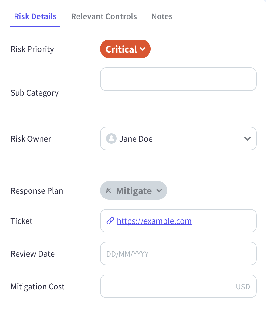Focus the Sub Category input field
This screenshot has width=266, height=311.
pos(178,79)
